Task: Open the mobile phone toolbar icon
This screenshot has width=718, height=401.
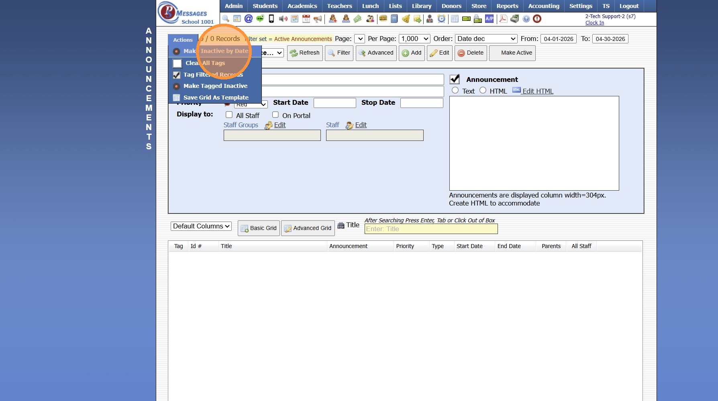Action: click(x=271, y=19)
